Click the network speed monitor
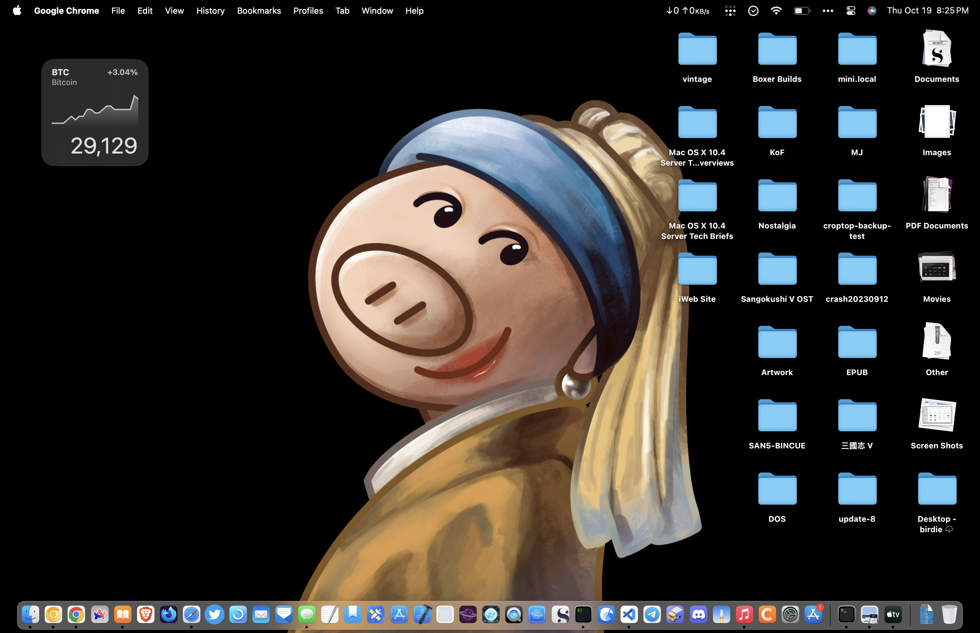 click(x=688, y=11)
